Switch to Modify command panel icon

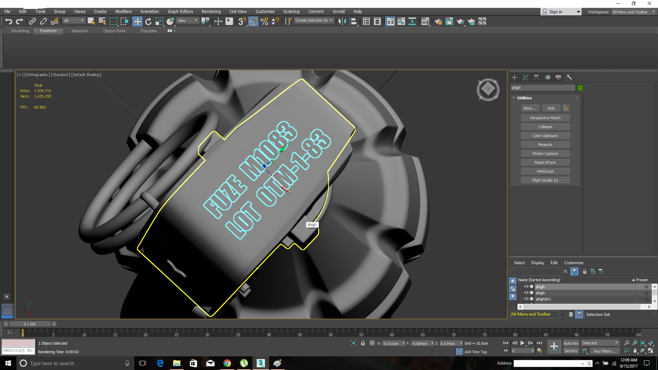(525, 77)
